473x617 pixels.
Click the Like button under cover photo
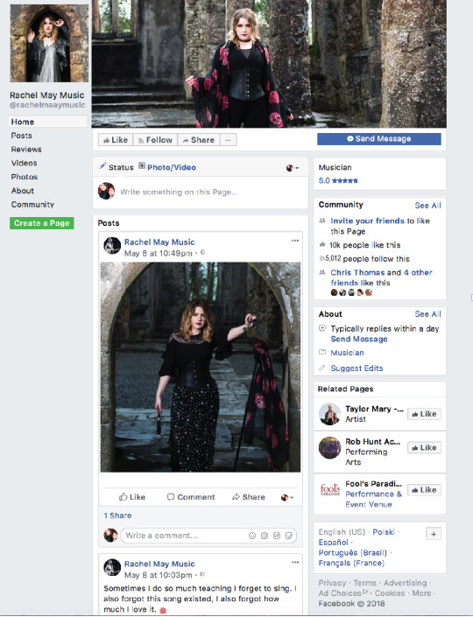116,140
